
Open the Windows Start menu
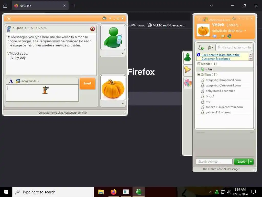(x=6, y=192)
